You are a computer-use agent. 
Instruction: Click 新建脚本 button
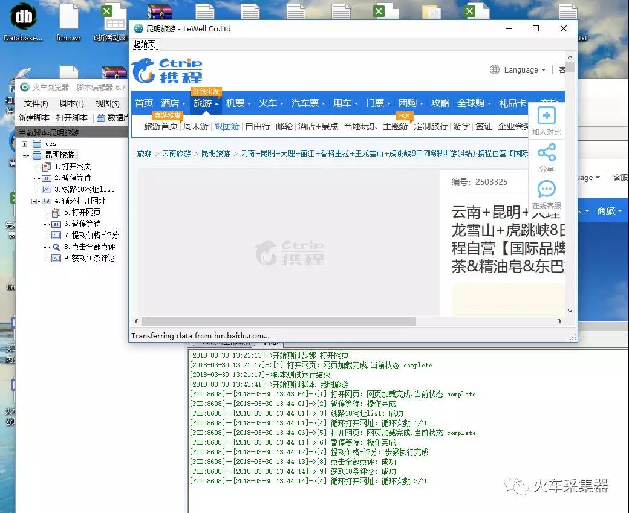pyautogui.click(x=34, y=118)
